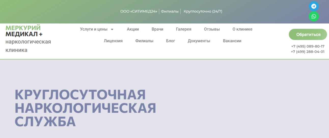This screenshot has width=329, height=138.
Task: Click the +7 (499) 288-04-01 phone link
Action: [308, 52]
